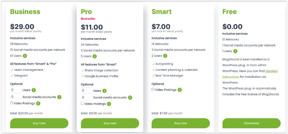This screenshot has height=134, width=288.
Task: Tick Video Postings checkbox in Pro plan
Action: (82, 104)
